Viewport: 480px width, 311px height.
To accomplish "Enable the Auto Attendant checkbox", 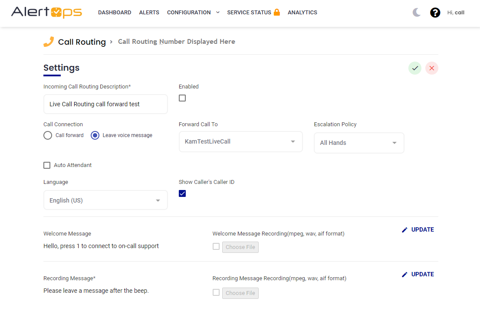I will [x=47, y=165].
